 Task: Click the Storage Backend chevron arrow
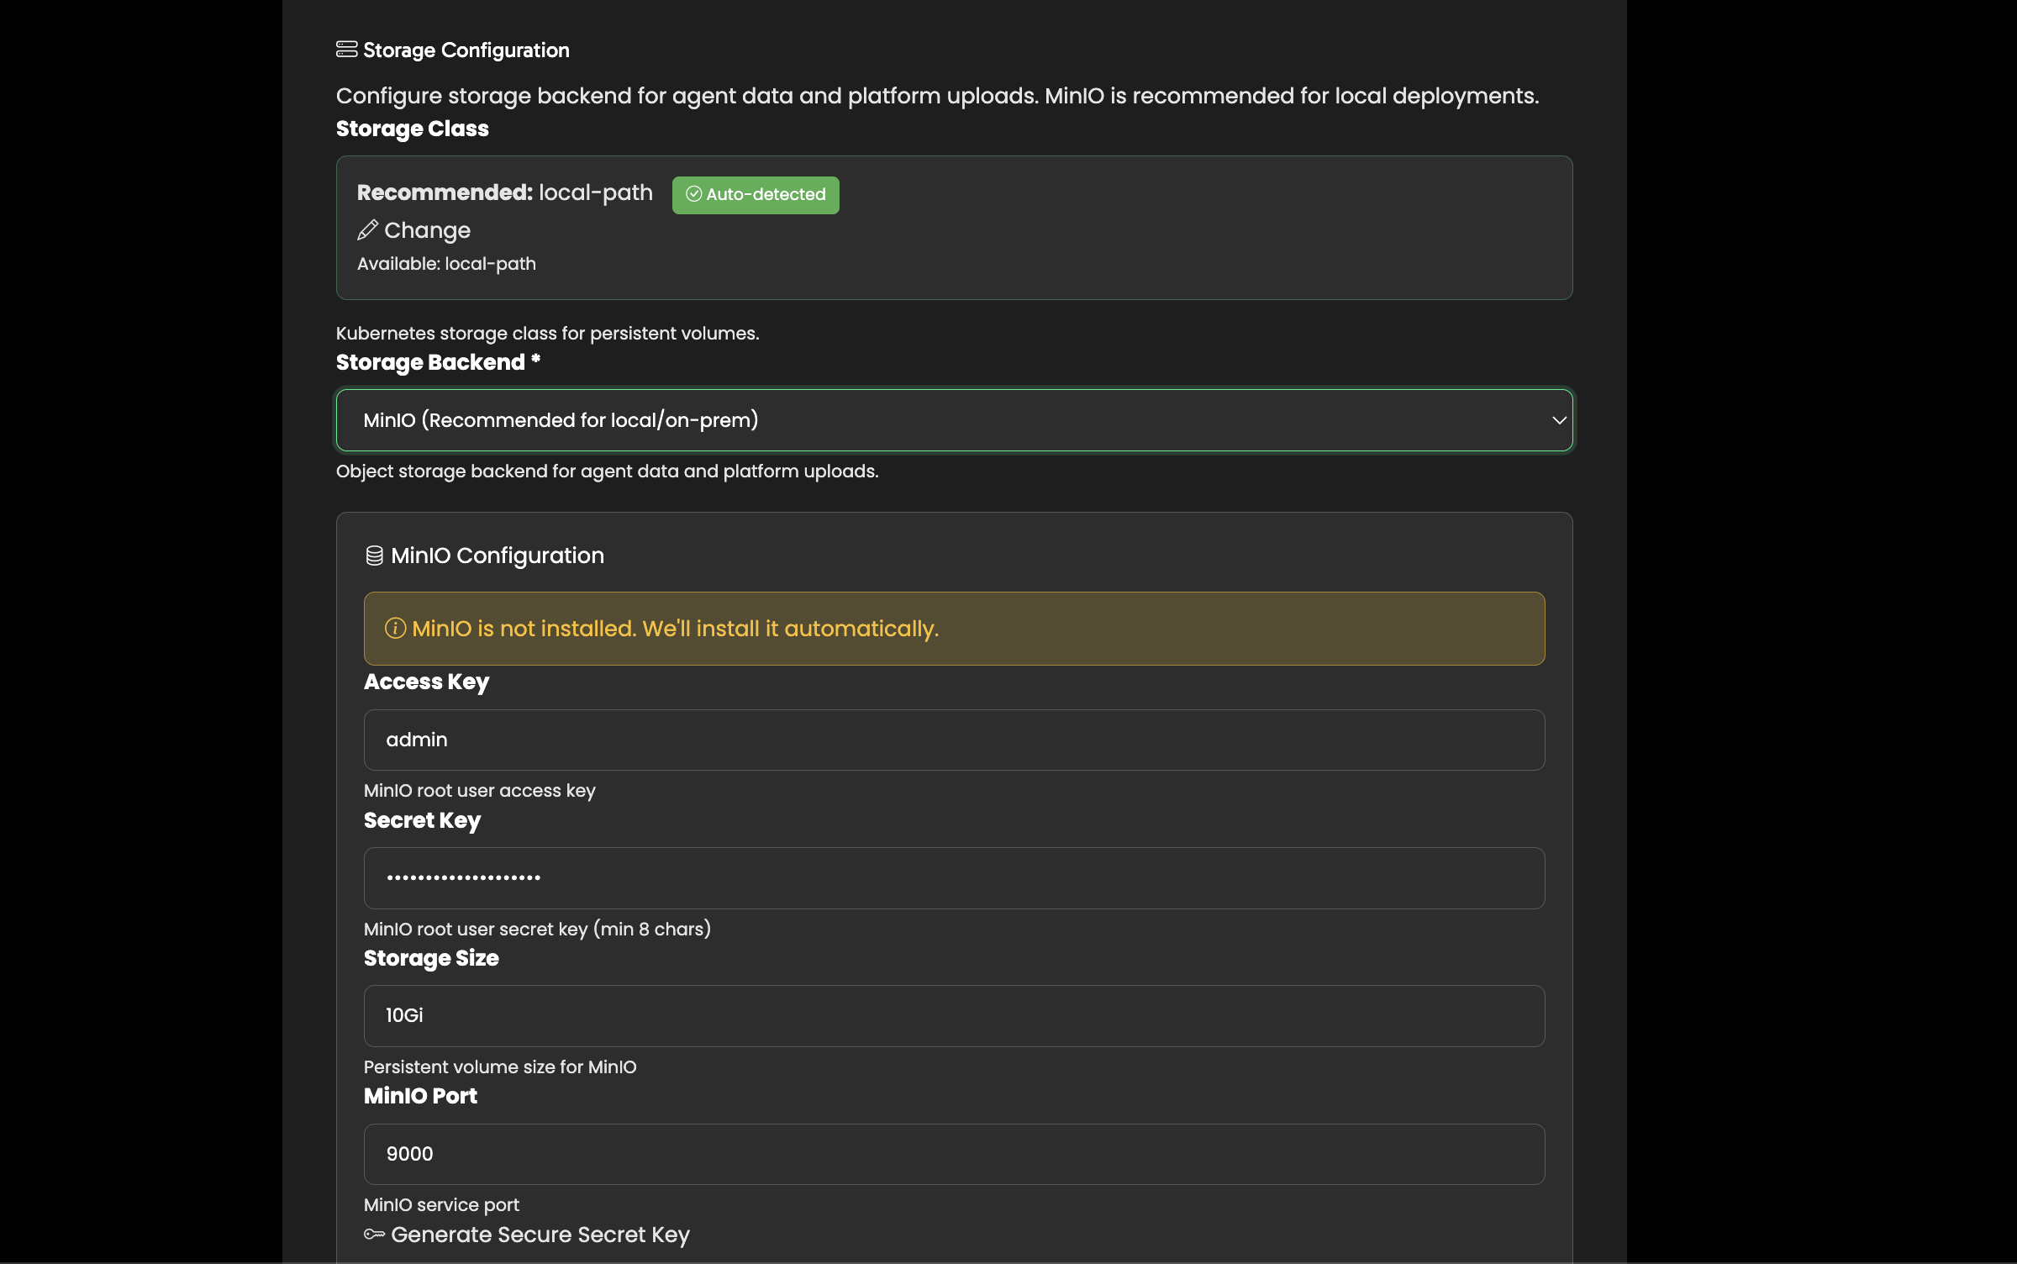[1558, 420]
